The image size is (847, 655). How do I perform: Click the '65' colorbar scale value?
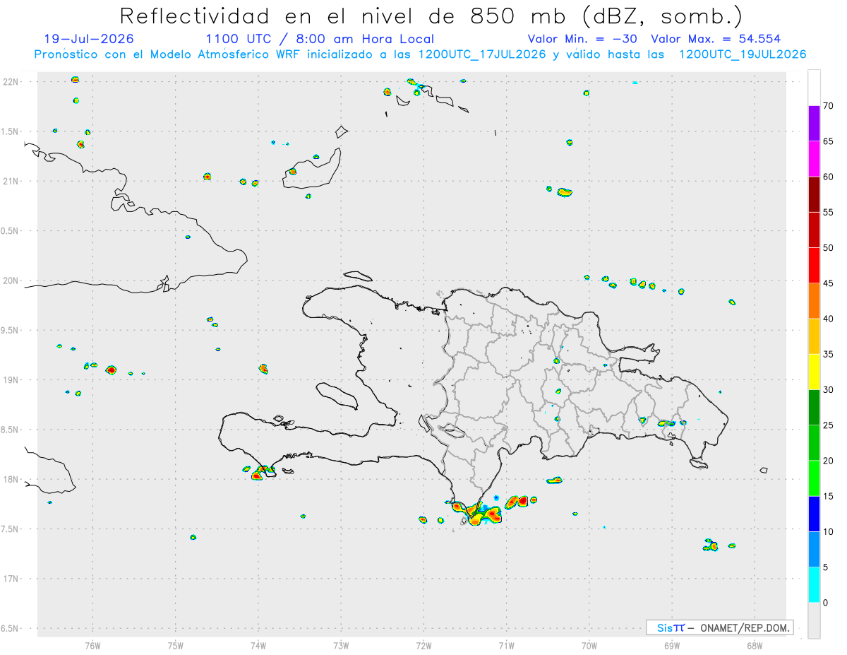(828, 141)
